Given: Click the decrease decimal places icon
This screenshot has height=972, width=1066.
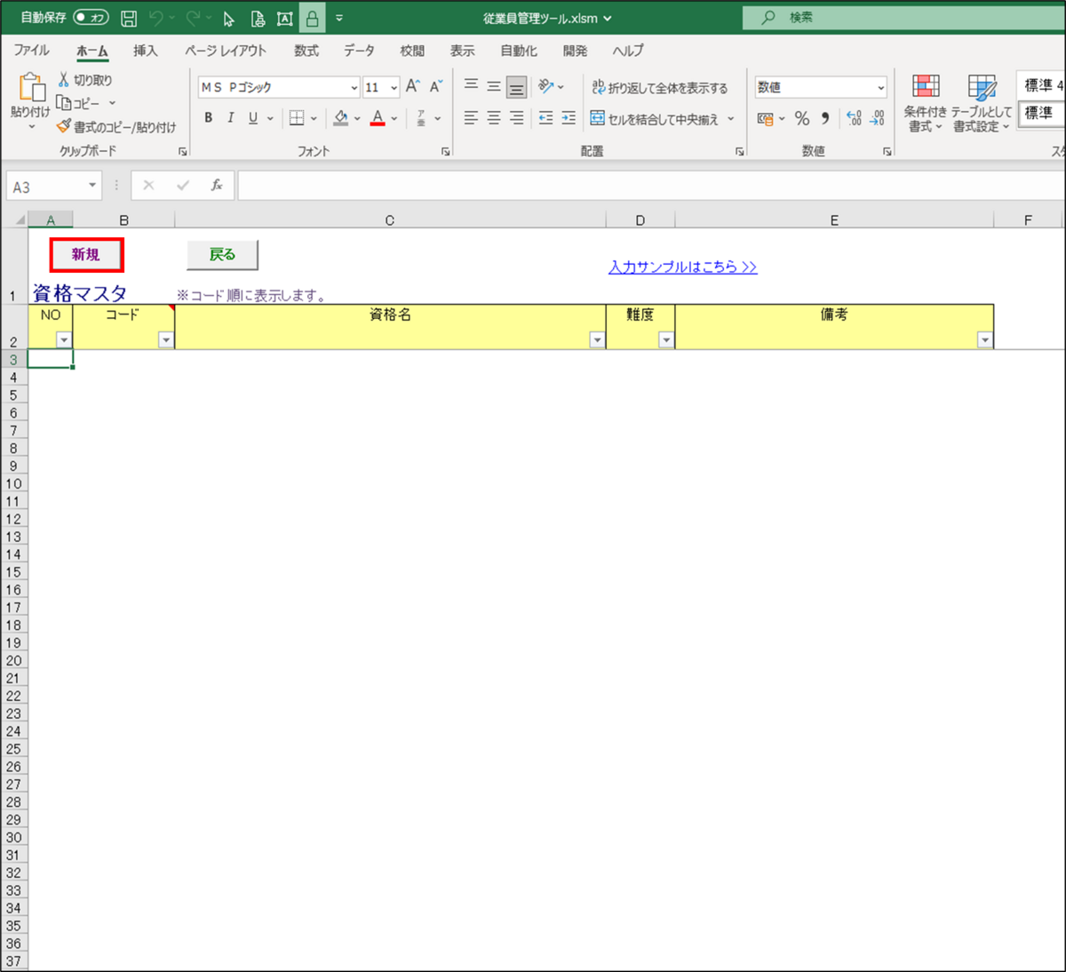Looking at the screenshot, I should (877, 118).
